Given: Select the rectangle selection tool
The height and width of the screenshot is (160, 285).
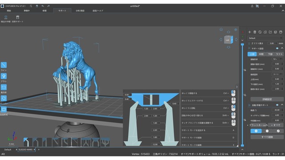Looking at the screenshot, I should pyautogui.click(x=4, y=87).
